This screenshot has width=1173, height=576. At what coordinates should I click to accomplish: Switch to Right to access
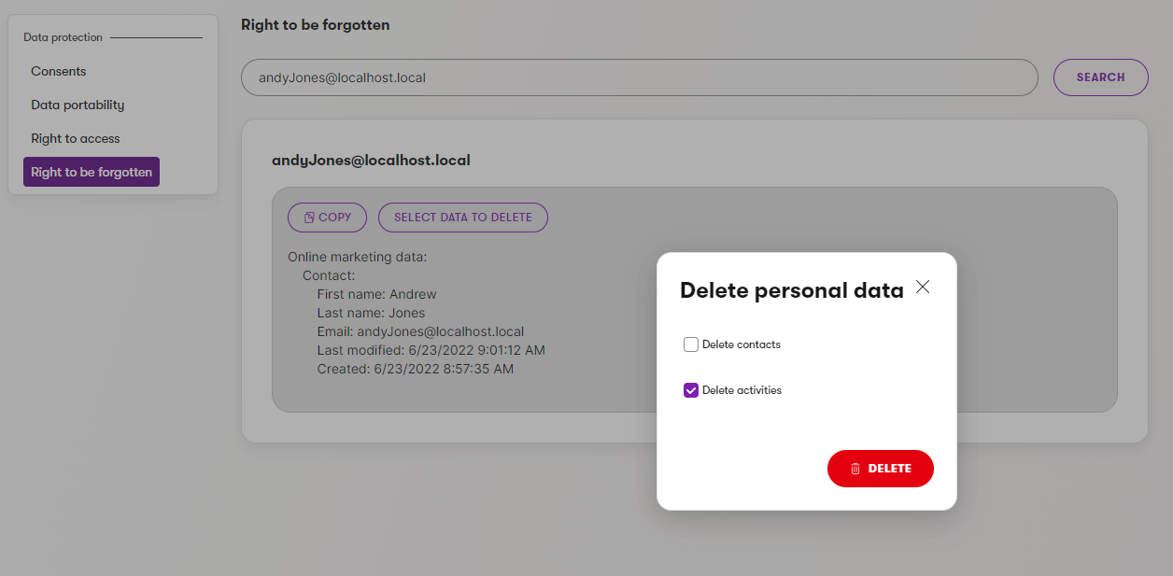pos(76,138)
